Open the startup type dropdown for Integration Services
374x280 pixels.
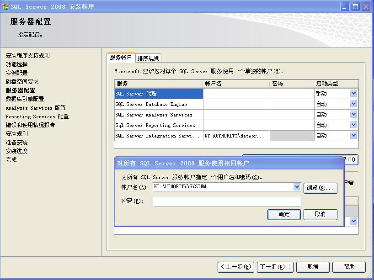point(354,135)
